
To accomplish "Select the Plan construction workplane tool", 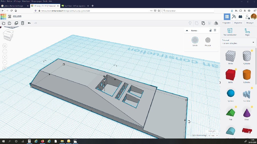I will [230, 32].
